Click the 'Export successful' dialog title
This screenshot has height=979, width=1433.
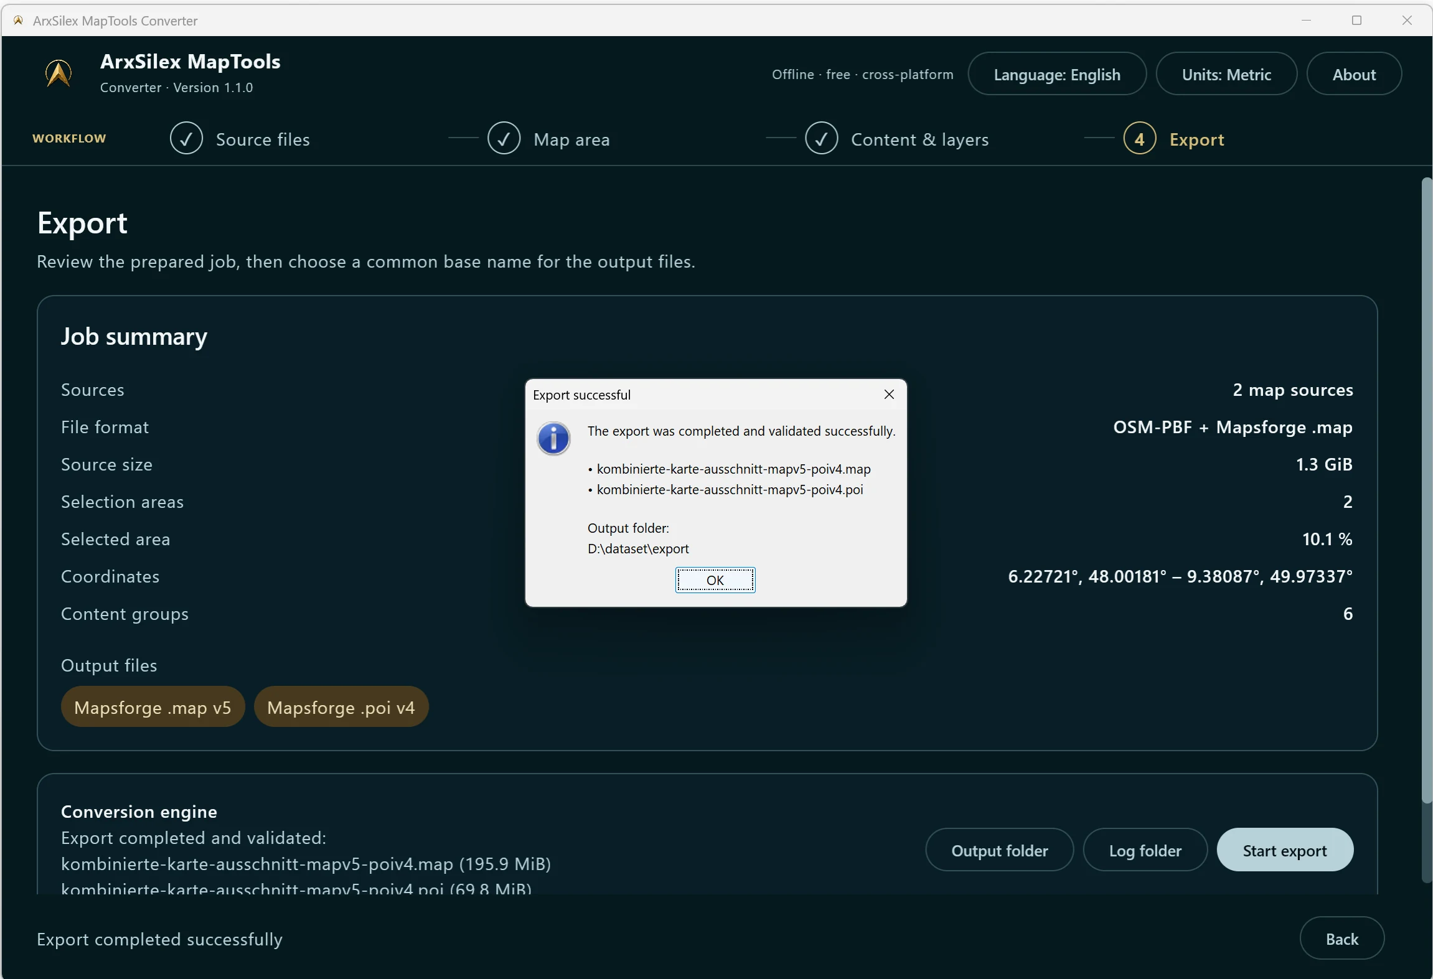581,395
